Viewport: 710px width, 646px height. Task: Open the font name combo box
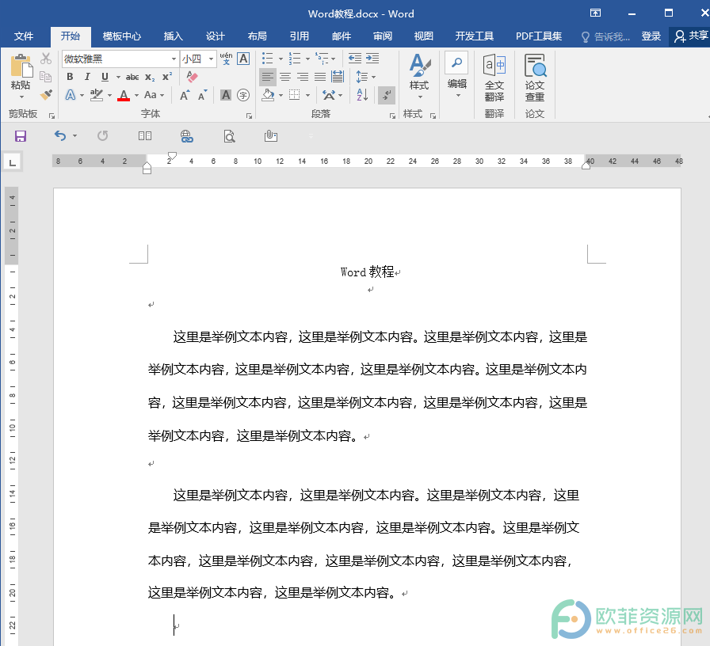click(120, 59)
